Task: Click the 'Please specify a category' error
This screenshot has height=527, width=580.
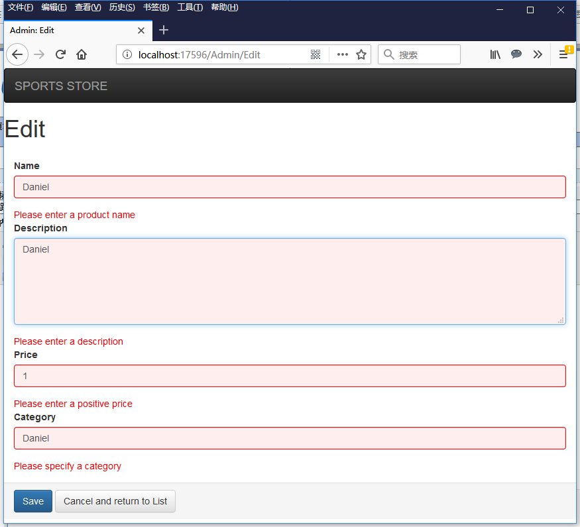Action: tap(68, 467)
